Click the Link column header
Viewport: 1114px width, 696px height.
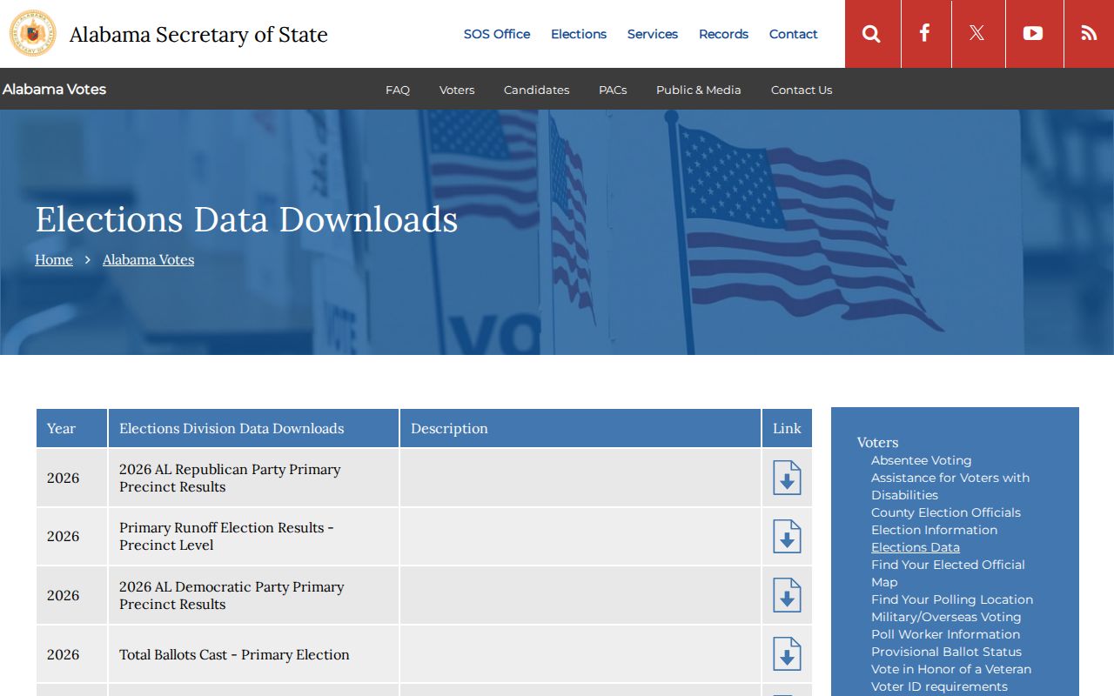[787, 428]
